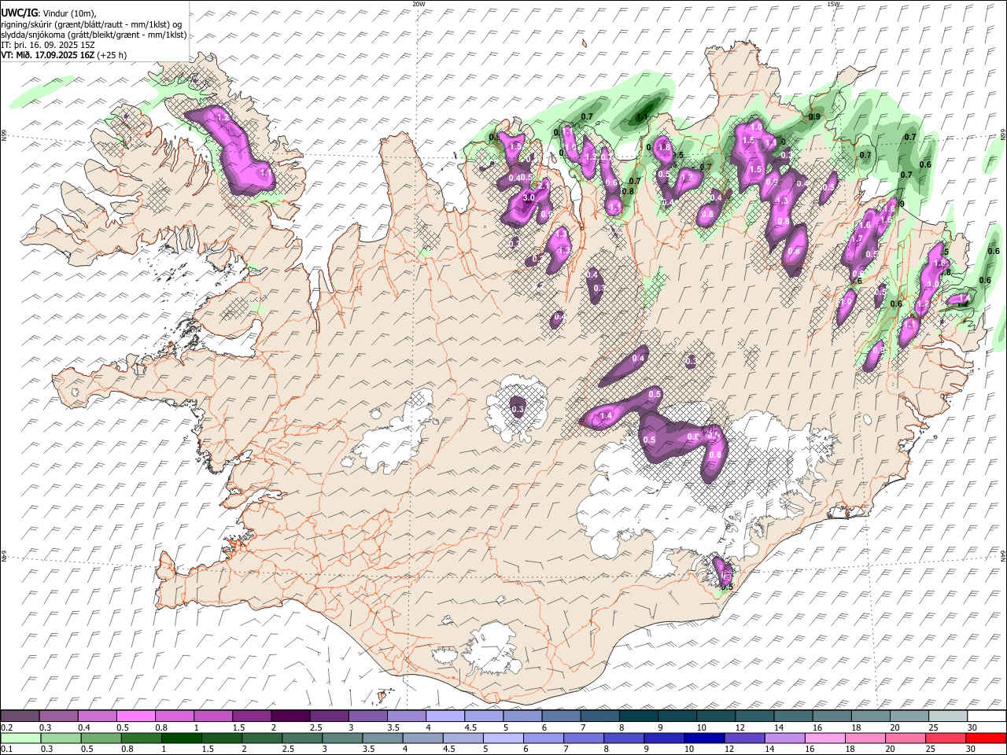Click the 15W longitude label

[833, 4]
